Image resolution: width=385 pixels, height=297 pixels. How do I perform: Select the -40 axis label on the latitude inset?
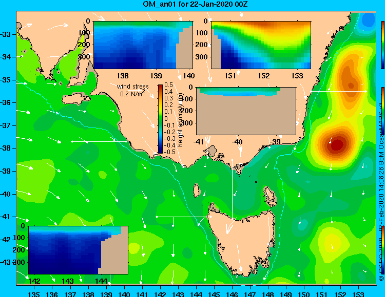click(x=237, y=142)
